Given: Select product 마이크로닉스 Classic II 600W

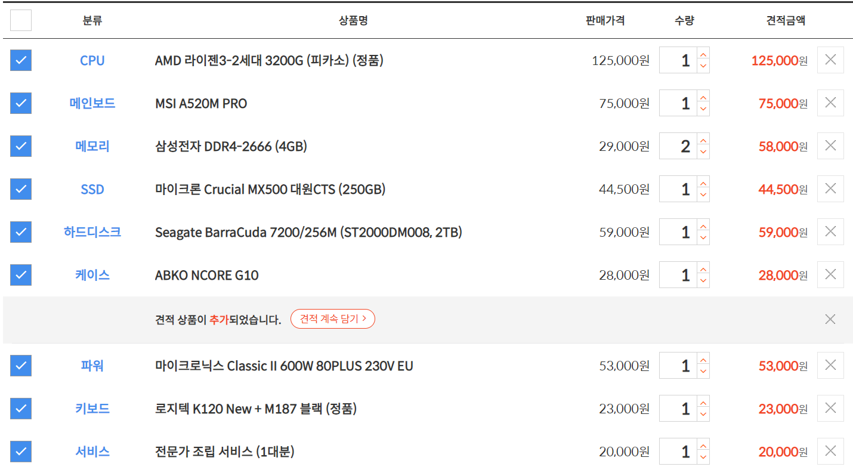Looking at the screenshot, I should tap(284, 366).
